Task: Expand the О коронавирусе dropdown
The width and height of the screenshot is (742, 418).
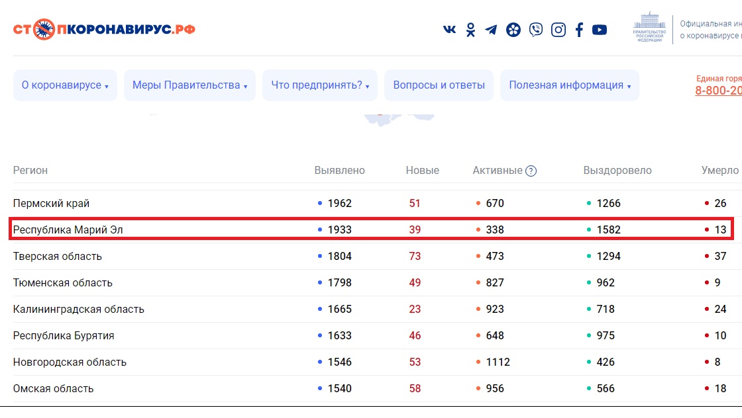Action: coord(65,85)
